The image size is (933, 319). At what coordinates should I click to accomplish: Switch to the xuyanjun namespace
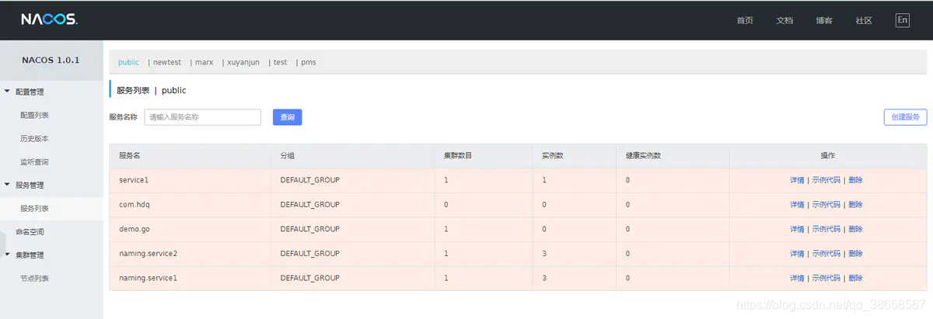[243, 62]
